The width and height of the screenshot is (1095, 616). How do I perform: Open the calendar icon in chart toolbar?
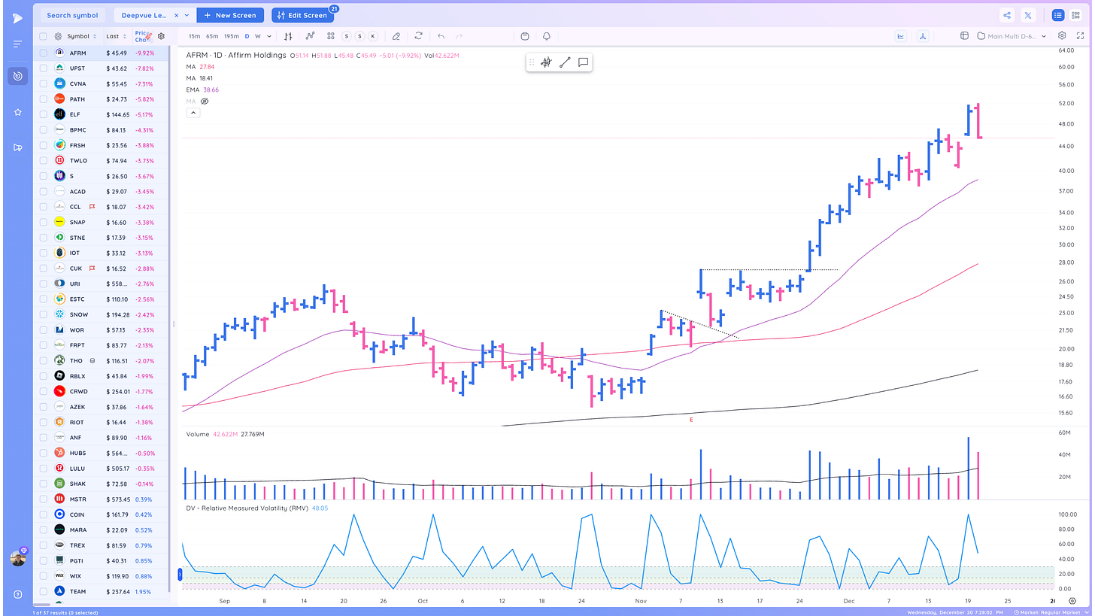[525, 36]
